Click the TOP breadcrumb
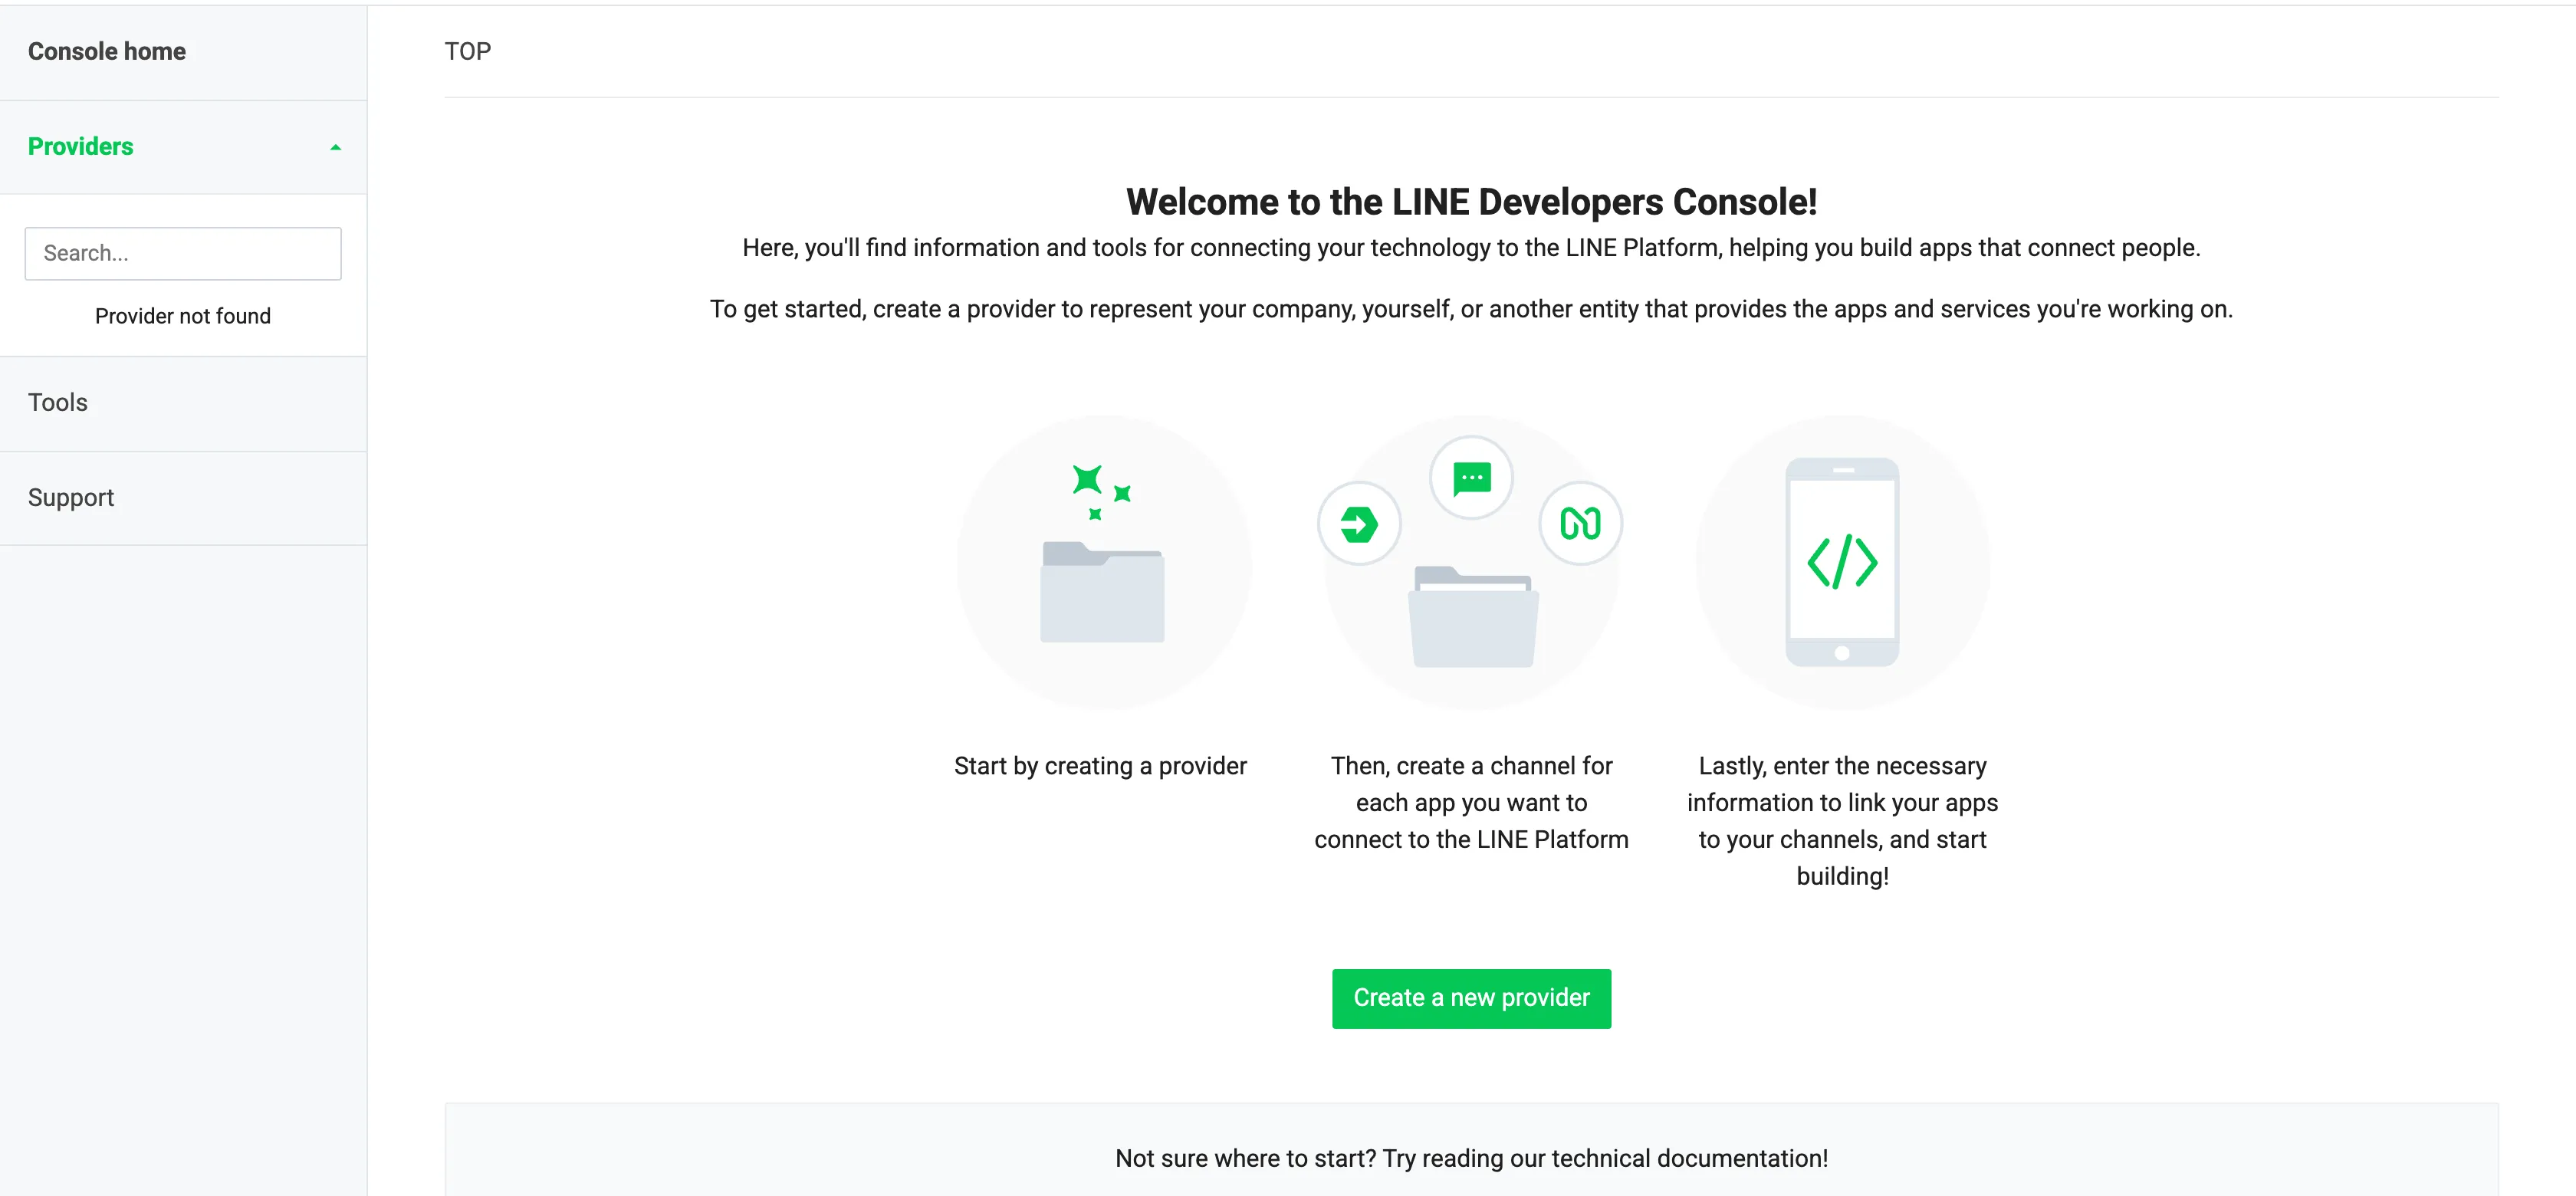Viewport: 2576px width, 1196px height. click(468, 51)
